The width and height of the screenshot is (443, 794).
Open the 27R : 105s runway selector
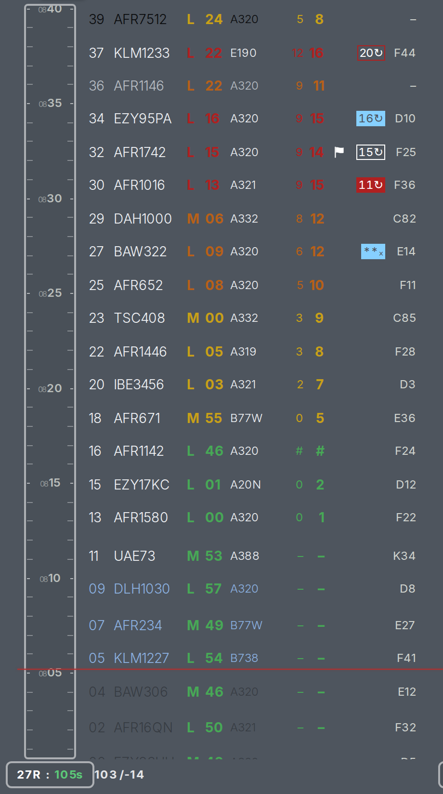click(x=50, y=775)
